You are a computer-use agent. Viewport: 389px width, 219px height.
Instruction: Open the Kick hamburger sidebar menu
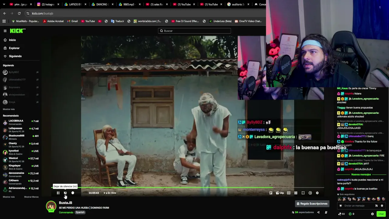[x=5, y=31]
